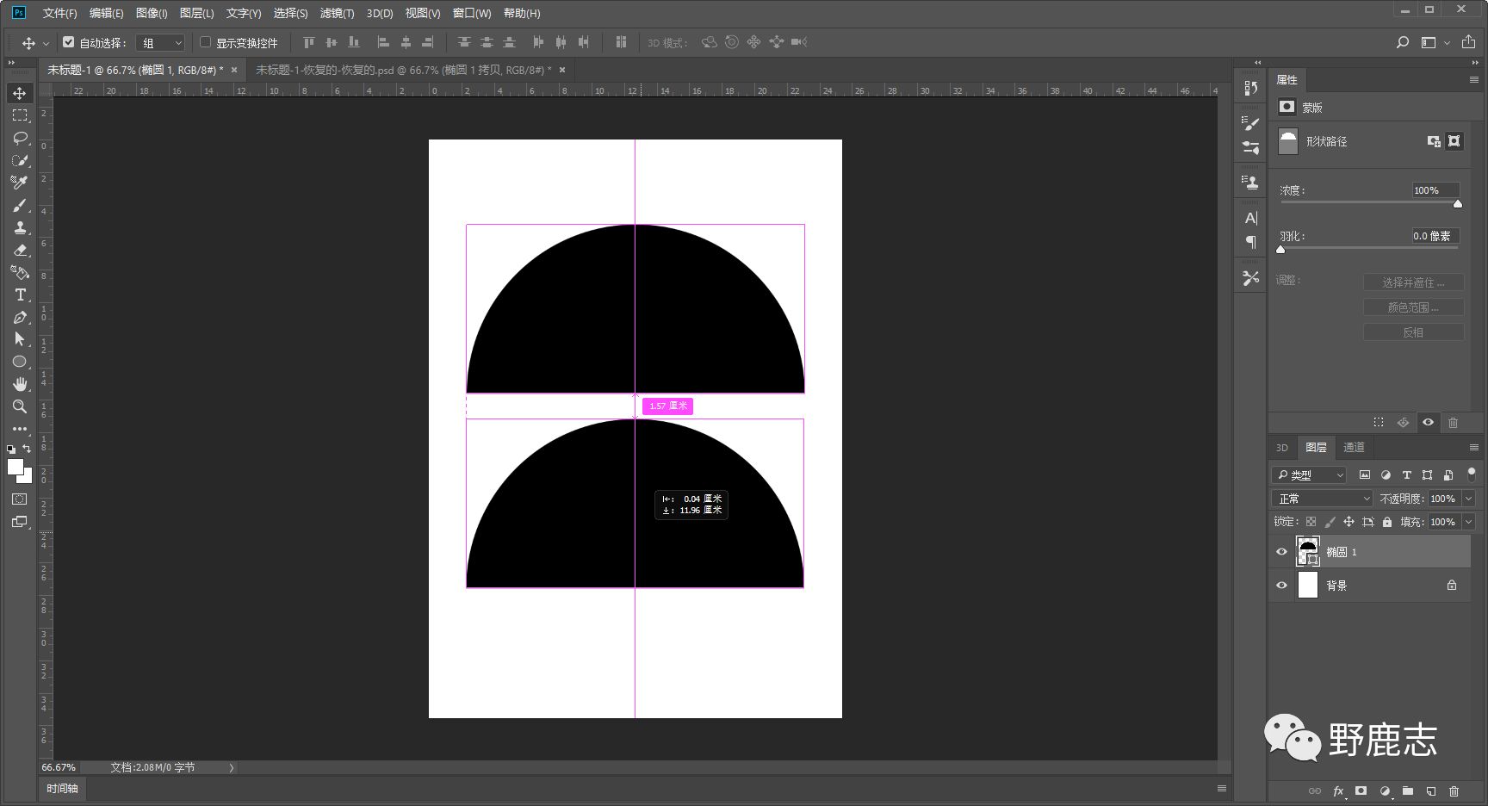
Task: Select the Lasso tool
Action: coord(20,138)
